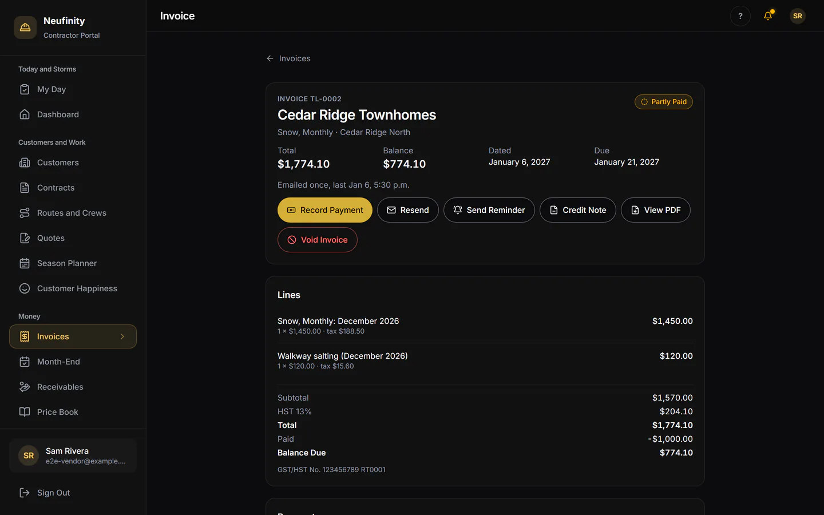This screenshot has width=824, height=515.
Task: Click the Partly Paid status badge
Action: (664, 102)
